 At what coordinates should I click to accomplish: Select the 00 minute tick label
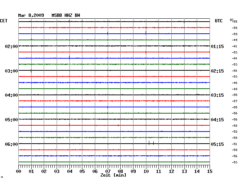[x=19, y=171]
